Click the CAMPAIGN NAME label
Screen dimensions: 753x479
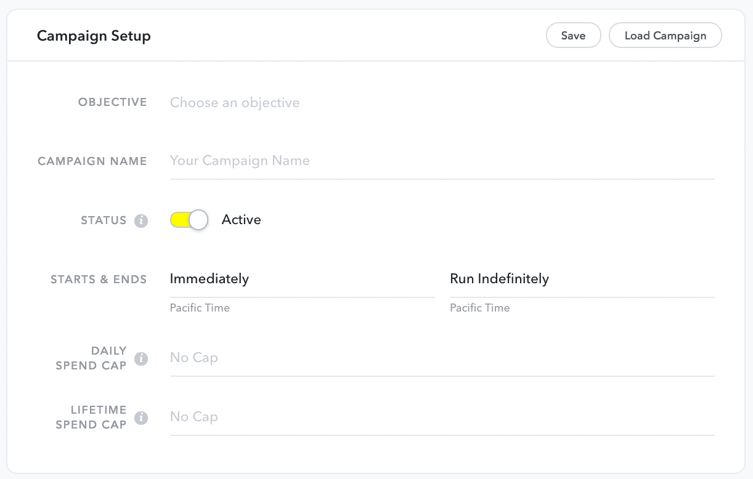[92, 161]
